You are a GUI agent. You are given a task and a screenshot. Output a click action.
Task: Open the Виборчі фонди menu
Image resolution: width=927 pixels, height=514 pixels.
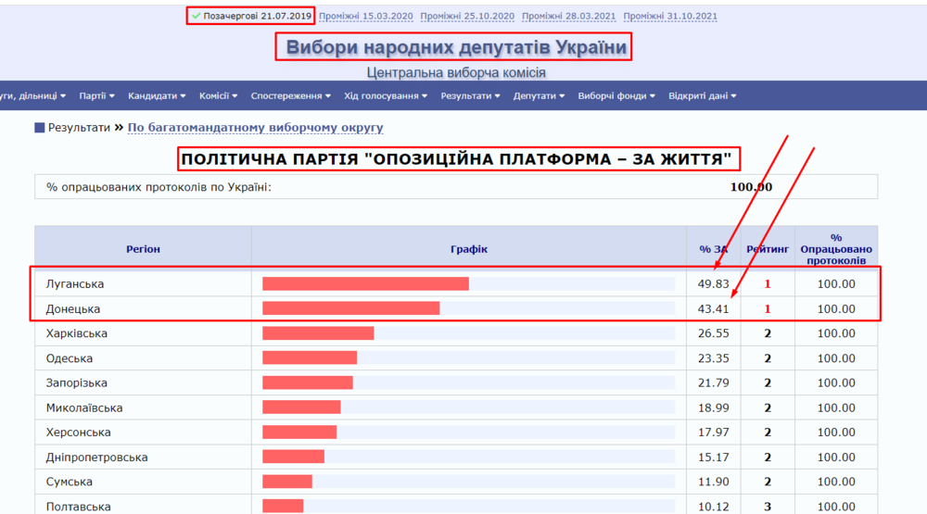coord(616,95)
